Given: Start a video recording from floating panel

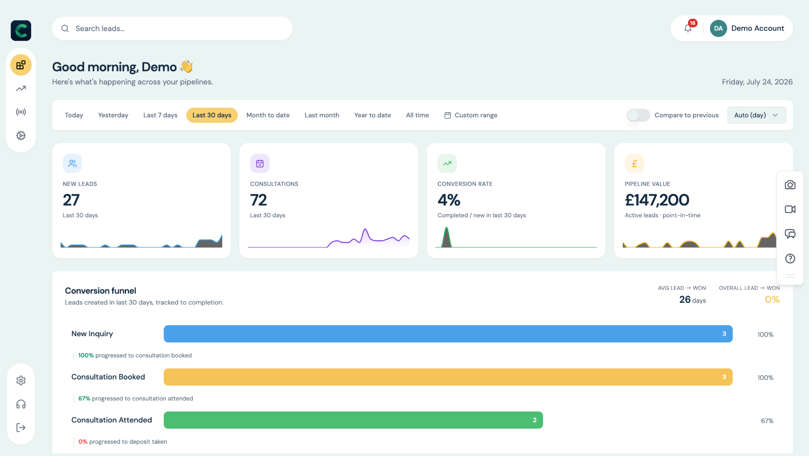Looking at the screenshot, I should (x=790, y=209).
